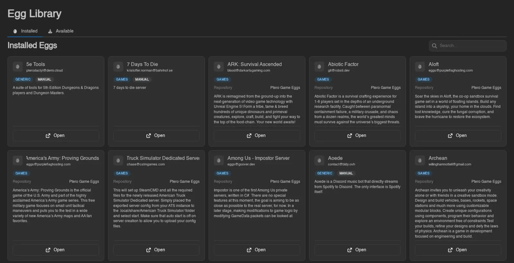
Task: Click the GAMES tag on Archean card
Action: coord(423,173)
